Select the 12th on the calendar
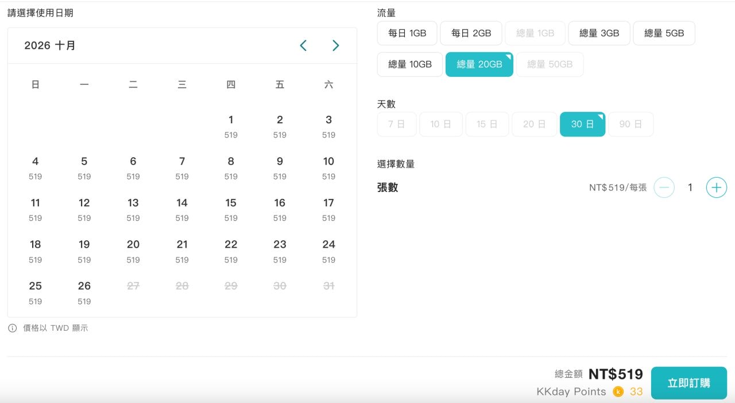This screenshot has width=735, height=403. 84,209
